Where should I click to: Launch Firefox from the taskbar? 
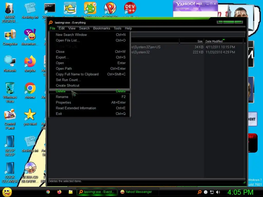point(59,192)
